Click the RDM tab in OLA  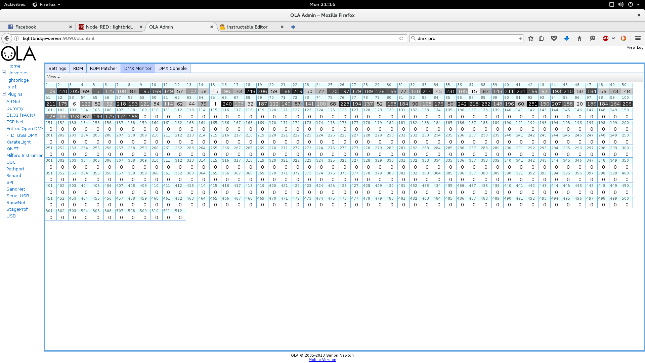click(78, 68)
